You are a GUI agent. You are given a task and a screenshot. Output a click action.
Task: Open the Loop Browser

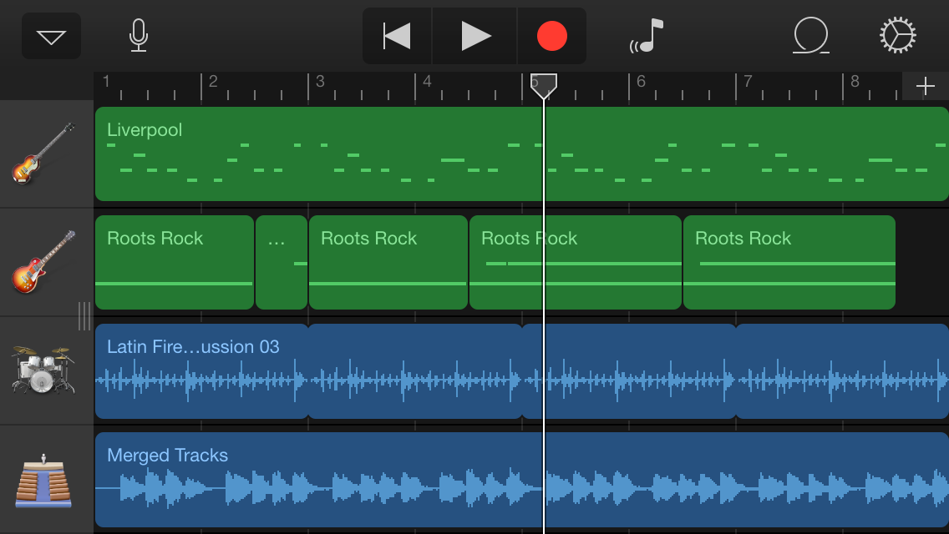pyautogui.click(x=811, y=36)
